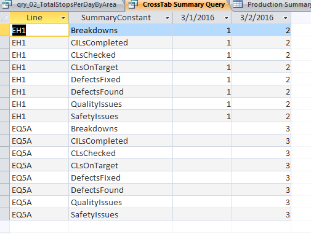Click 3/1/2016 value 1 in EH1 QualityIssues row

[x=203, y=104]
